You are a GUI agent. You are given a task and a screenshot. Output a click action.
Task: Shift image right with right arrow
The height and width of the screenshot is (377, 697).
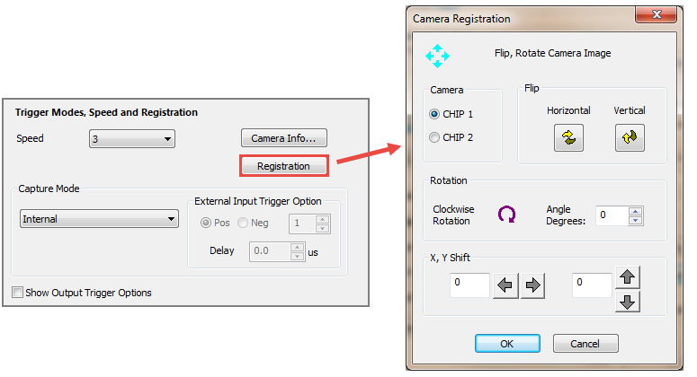(532, 285)
